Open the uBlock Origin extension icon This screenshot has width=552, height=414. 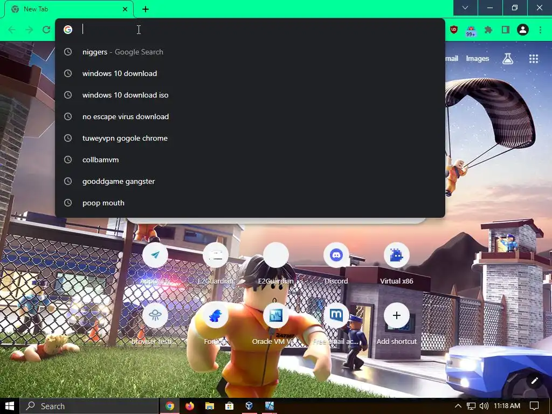pos(454,30)
